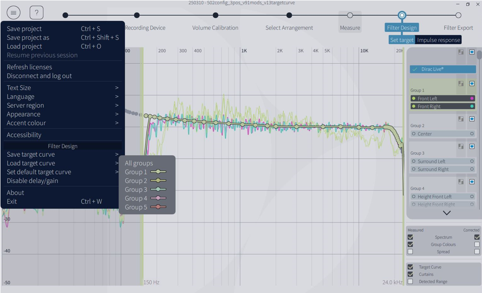Click the teal colour dot on Front Right
Viewport: 482px width, 293px height.
tap(472, 106)
